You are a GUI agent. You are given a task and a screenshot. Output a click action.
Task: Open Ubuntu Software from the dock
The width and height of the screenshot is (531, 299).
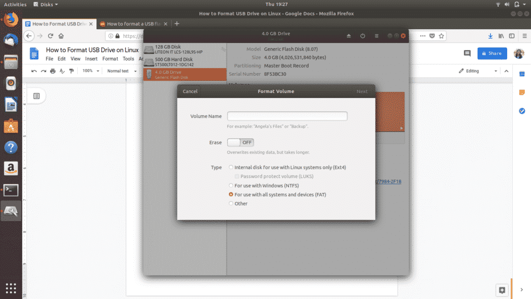pyautogui.click(x=11, y=126)
